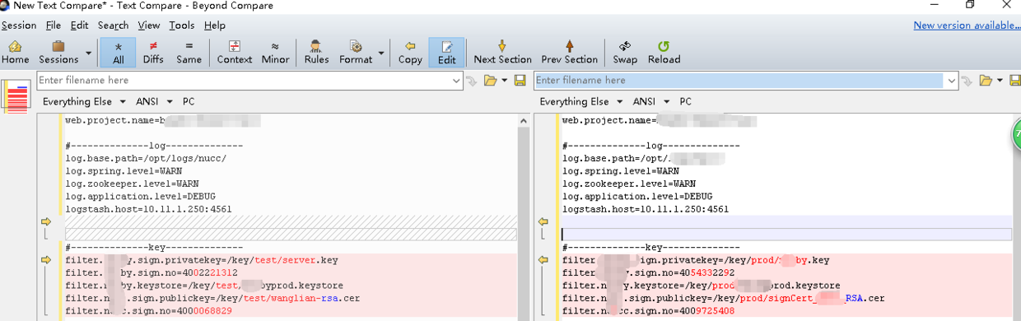This screenshot has width=1021, height=321.
Task: Click the New version available link
Action: point(967,26)
